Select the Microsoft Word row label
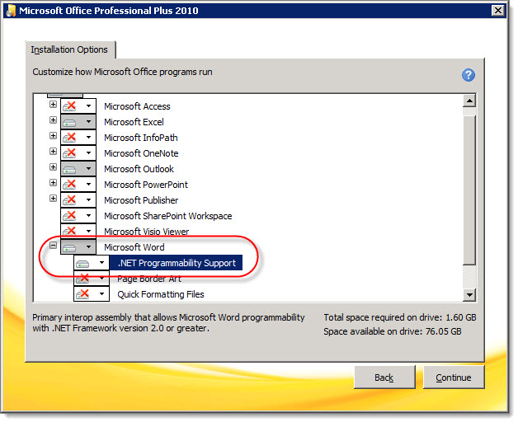518x422 pixels. click(x=134, y=247)
